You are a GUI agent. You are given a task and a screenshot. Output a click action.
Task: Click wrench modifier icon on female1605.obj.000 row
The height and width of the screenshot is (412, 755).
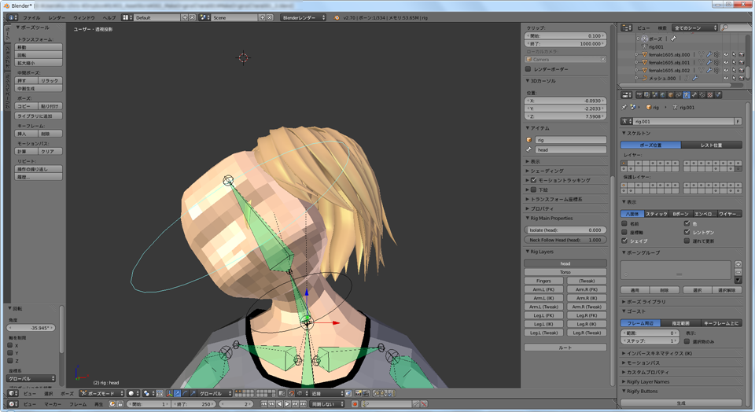tap(709, 54)
